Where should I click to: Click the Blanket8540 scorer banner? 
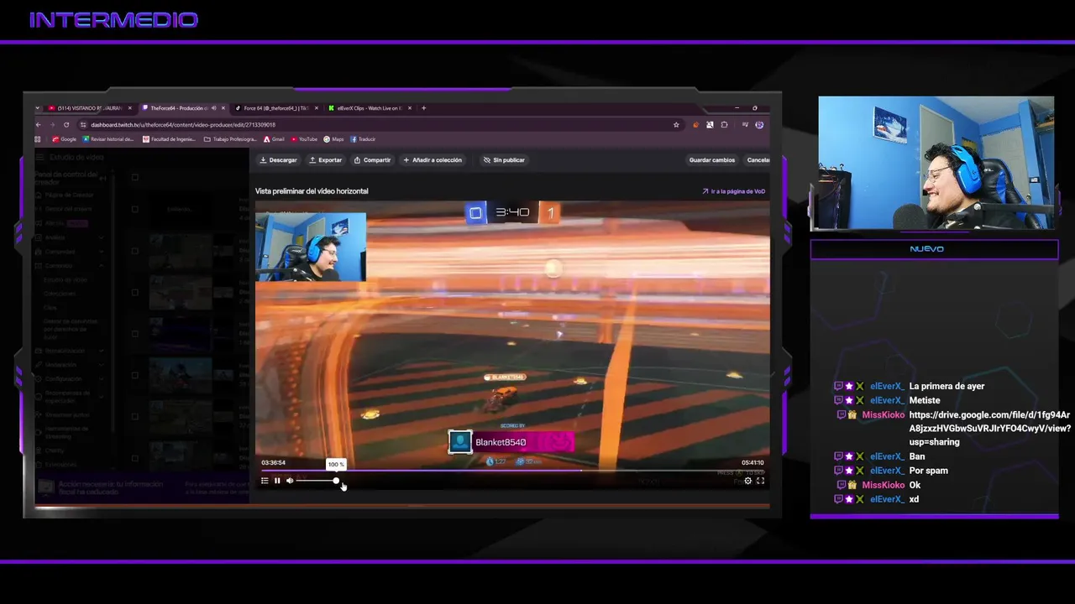point(511,442)
